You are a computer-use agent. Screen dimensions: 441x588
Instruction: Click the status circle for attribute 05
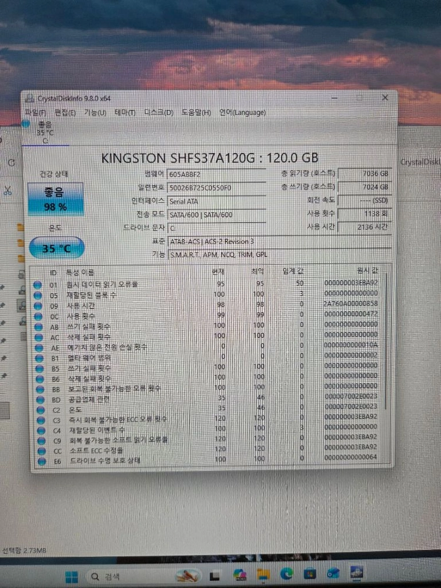[x=38, y=296]
